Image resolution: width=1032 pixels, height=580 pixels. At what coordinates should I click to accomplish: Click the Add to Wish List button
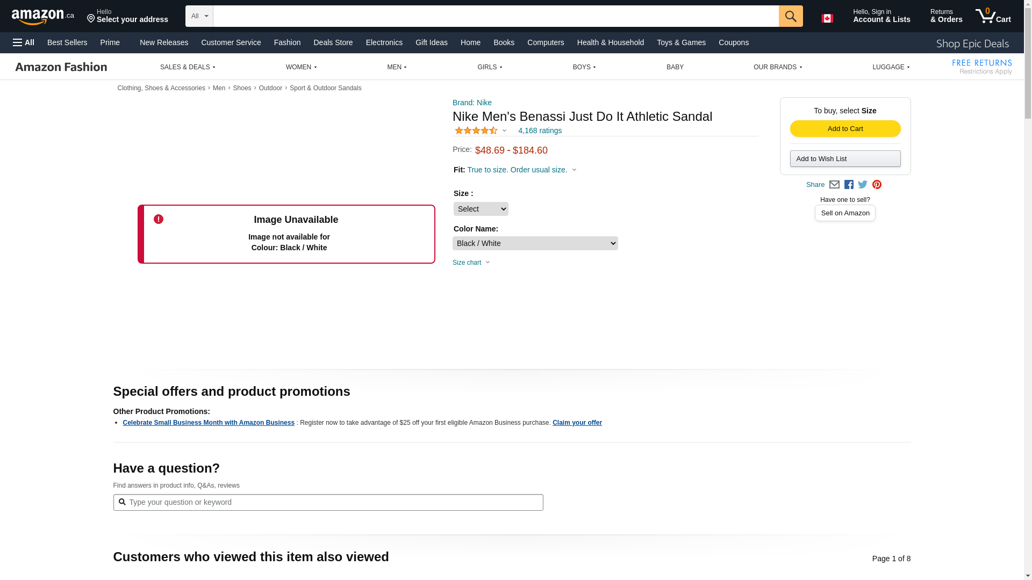click(x=845, y=158)
